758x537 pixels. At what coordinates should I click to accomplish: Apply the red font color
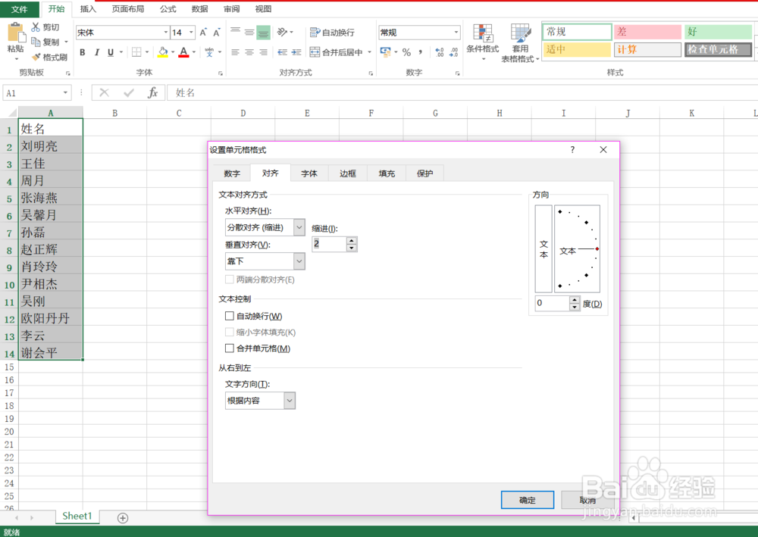click(183, 52)
